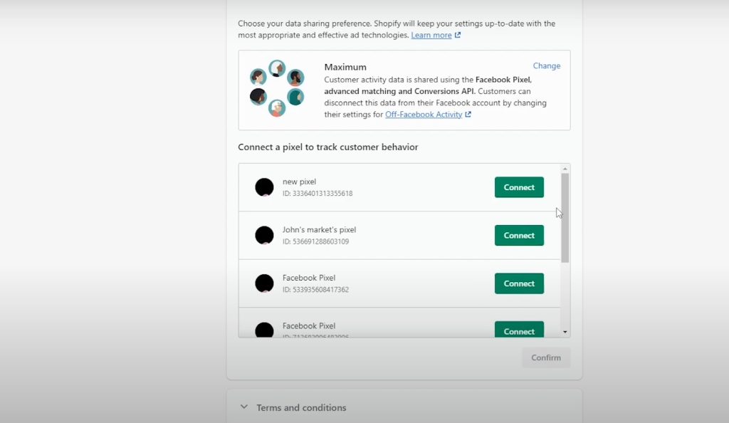
Task: Connect the last partially visible Facebook Pixel
Action: pos(519,330)
